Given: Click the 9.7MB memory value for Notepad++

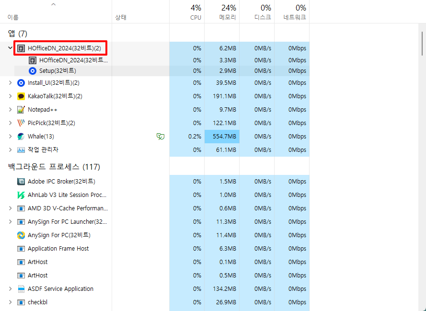Looking at the screenshot, I should click(228, 110).
